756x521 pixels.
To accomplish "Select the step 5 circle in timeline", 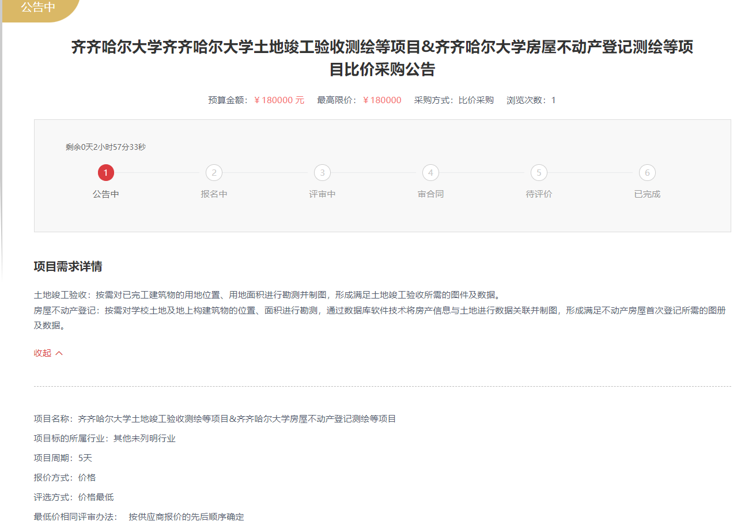I will (539, 172).
